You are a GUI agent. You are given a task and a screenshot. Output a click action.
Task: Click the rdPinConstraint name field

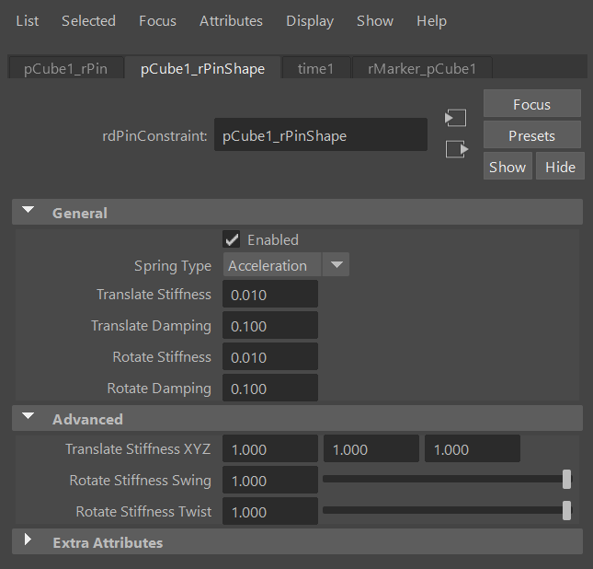(x=320, y=135)
